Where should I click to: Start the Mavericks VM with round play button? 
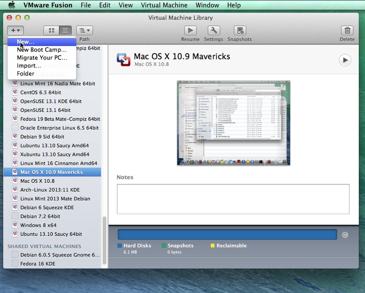tap(345, 60)
